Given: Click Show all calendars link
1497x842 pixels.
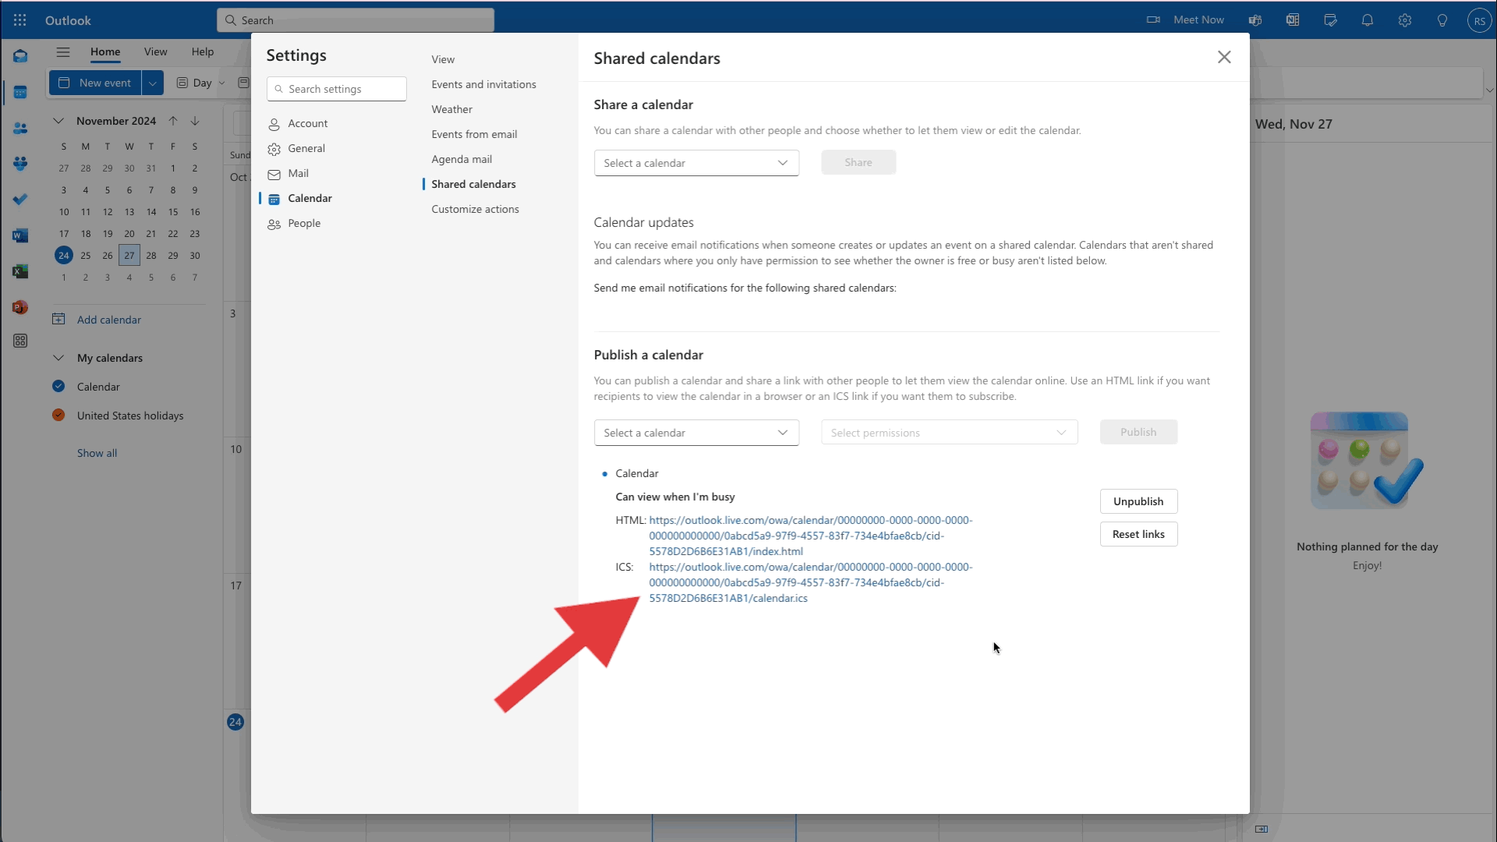Looking at the screenshot, I should point(97,453).
